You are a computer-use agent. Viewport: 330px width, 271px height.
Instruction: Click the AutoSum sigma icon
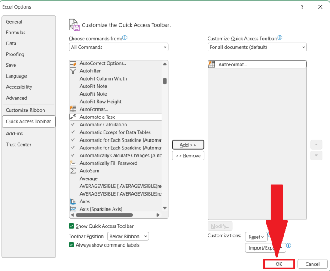click(73, 171)
